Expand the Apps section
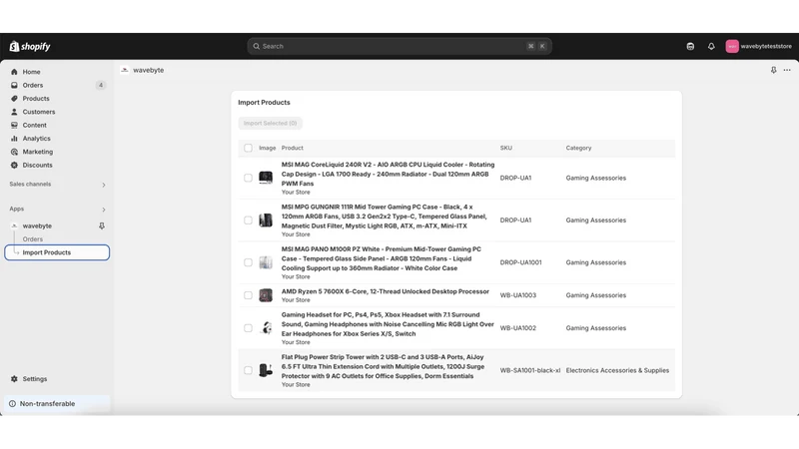Viewport: 799px width, 449px height. click(104, 210)
